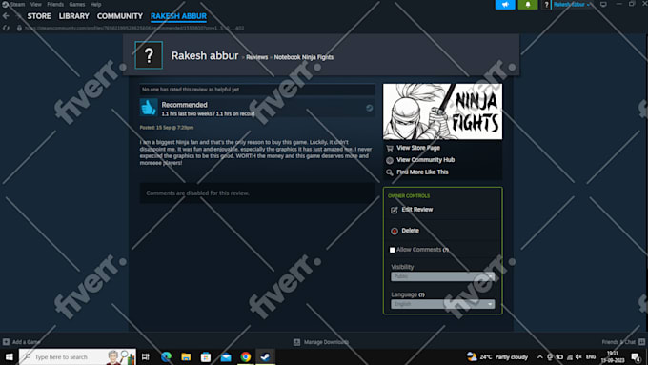The height and width of the screenshot is (365, 648).
Task: Open Microsoft Store from the taskbar
Action: click(x=206, y=356)
